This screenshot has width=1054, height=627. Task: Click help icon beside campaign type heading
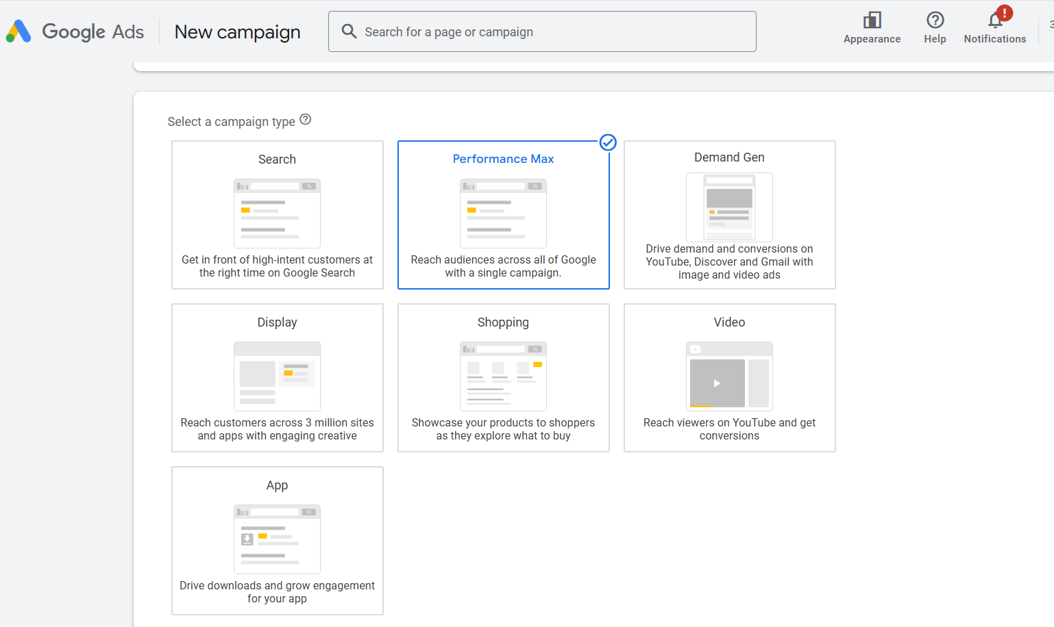306,120
